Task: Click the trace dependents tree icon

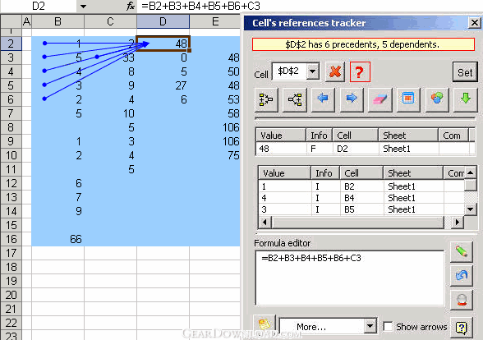Action: (x=294, y=99)
